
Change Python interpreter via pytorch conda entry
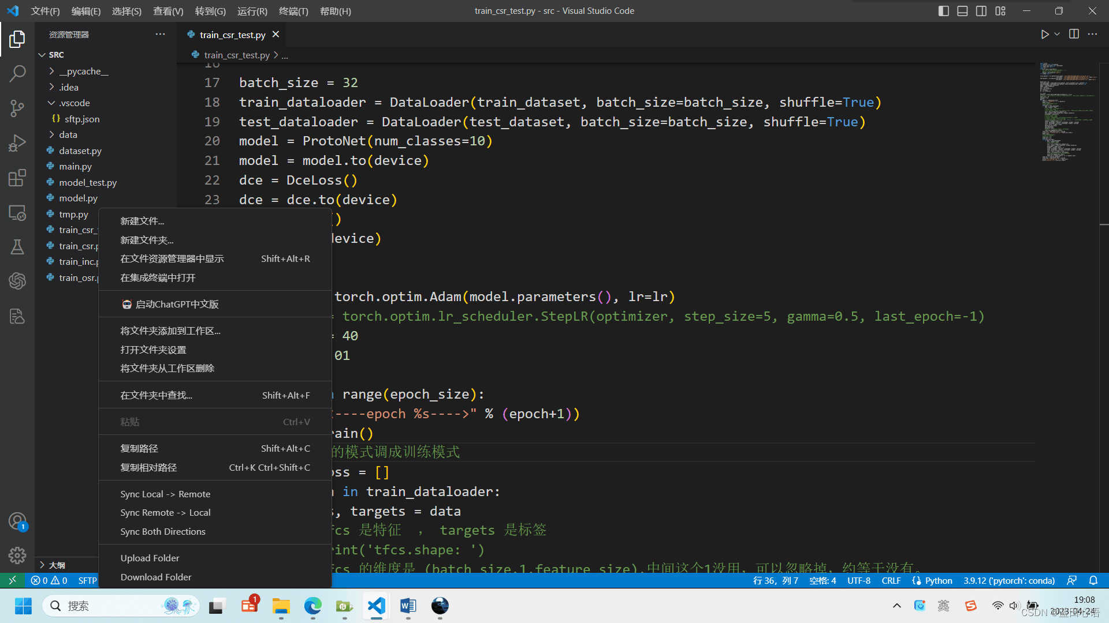coord(1008,581)
